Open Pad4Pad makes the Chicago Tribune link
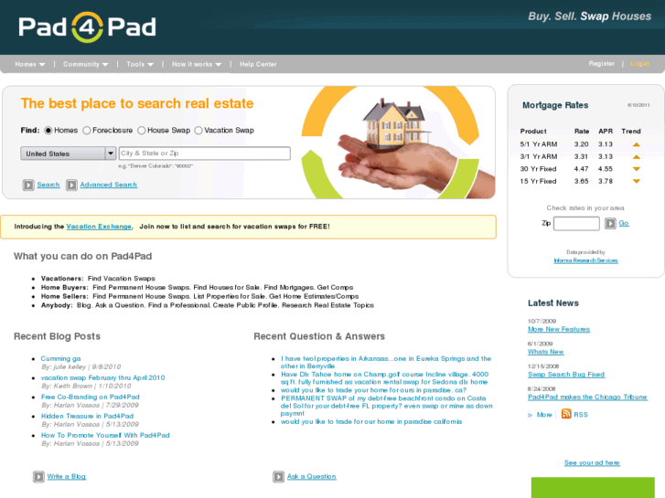The height and width of the screenshot is (498, 665). (x=587, y=397)
